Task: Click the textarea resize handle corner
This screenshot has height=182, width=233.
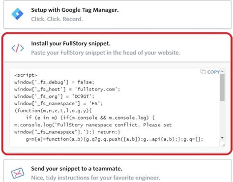Action: pyautogui.click(x=224, y=145)
